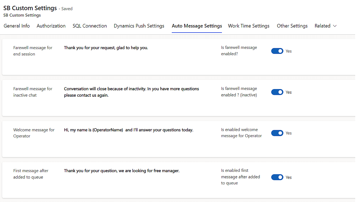The image size is (357, 202).
Task: Expand the Related dropdown menu
Action: [x=325, y=26]
